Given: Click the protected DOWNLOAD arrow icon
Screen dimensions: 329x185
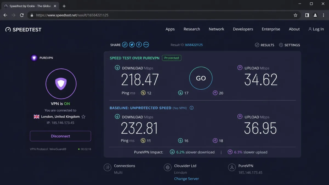Looking at the screenshot, I should coord(117,68).
